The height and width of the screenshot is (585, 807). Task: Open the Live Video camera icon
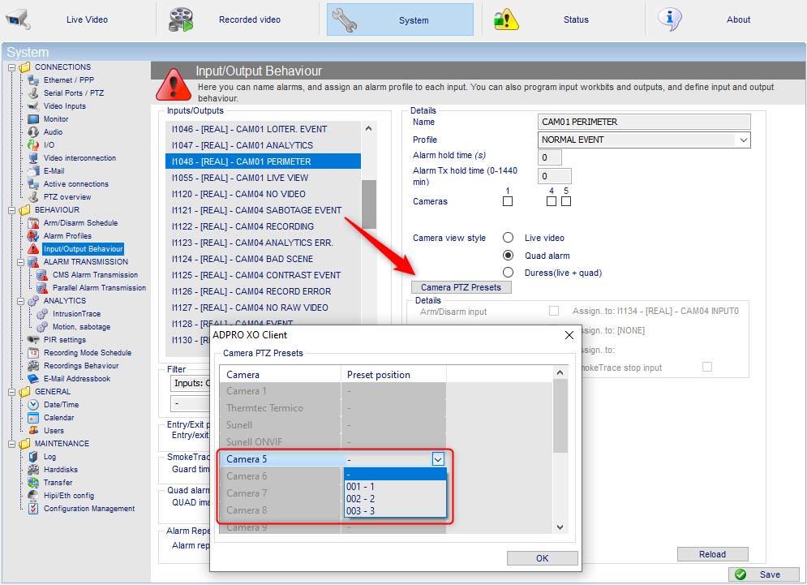(x=18, y=19)
